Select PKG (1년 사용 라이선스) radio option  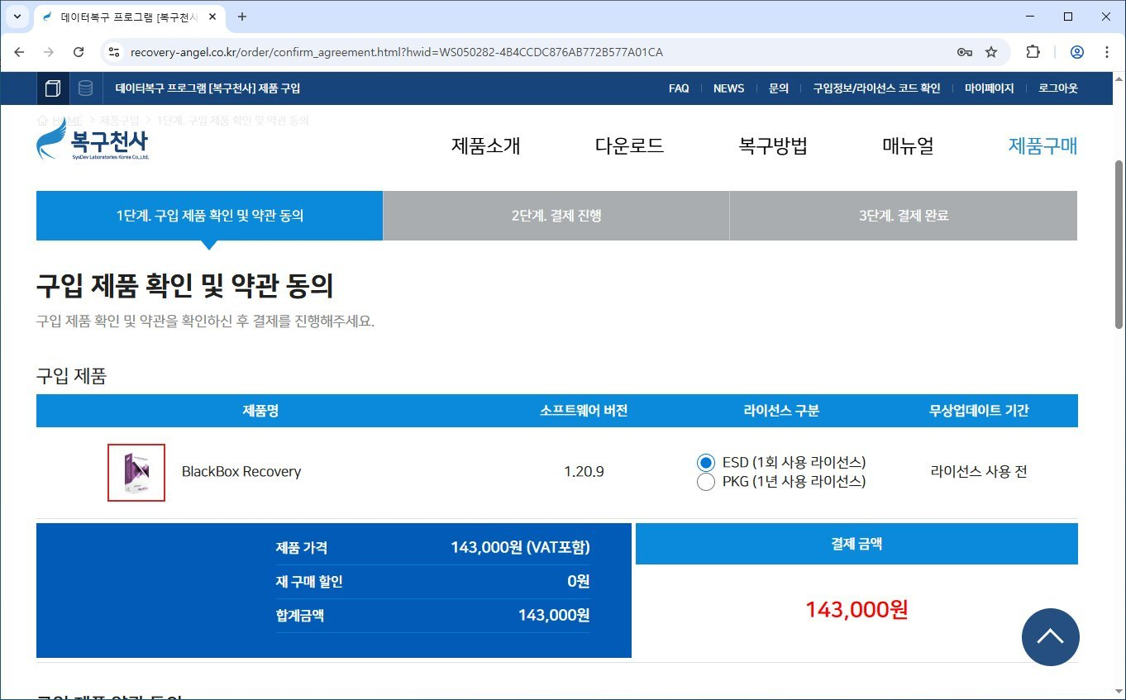[x=706, y=482]
